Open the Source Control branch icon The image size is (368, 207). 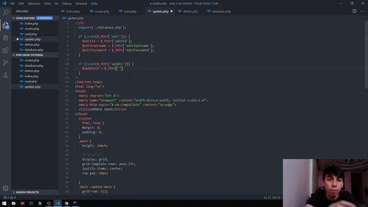pos(6,63)
